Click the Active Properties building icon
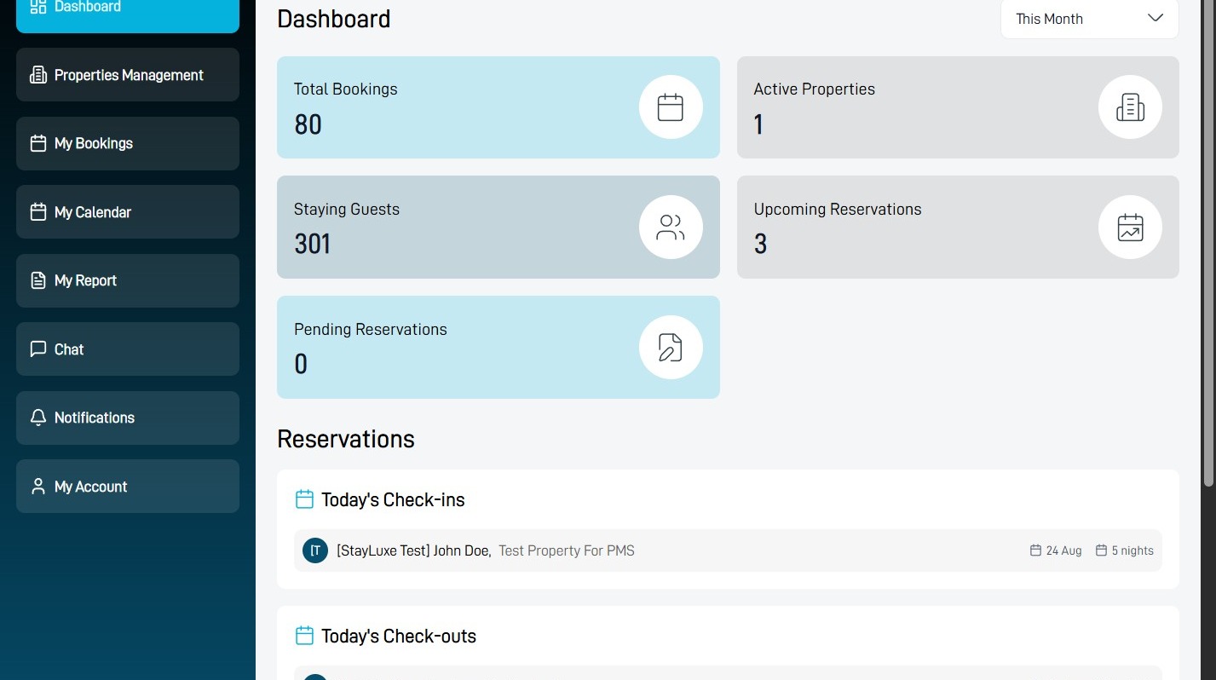Image resolution: width=1216 pixels, height=680 pixels. coord(1130,107)
